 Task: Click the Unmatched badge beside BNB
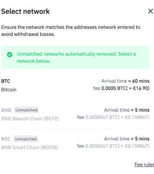(27, 110)
